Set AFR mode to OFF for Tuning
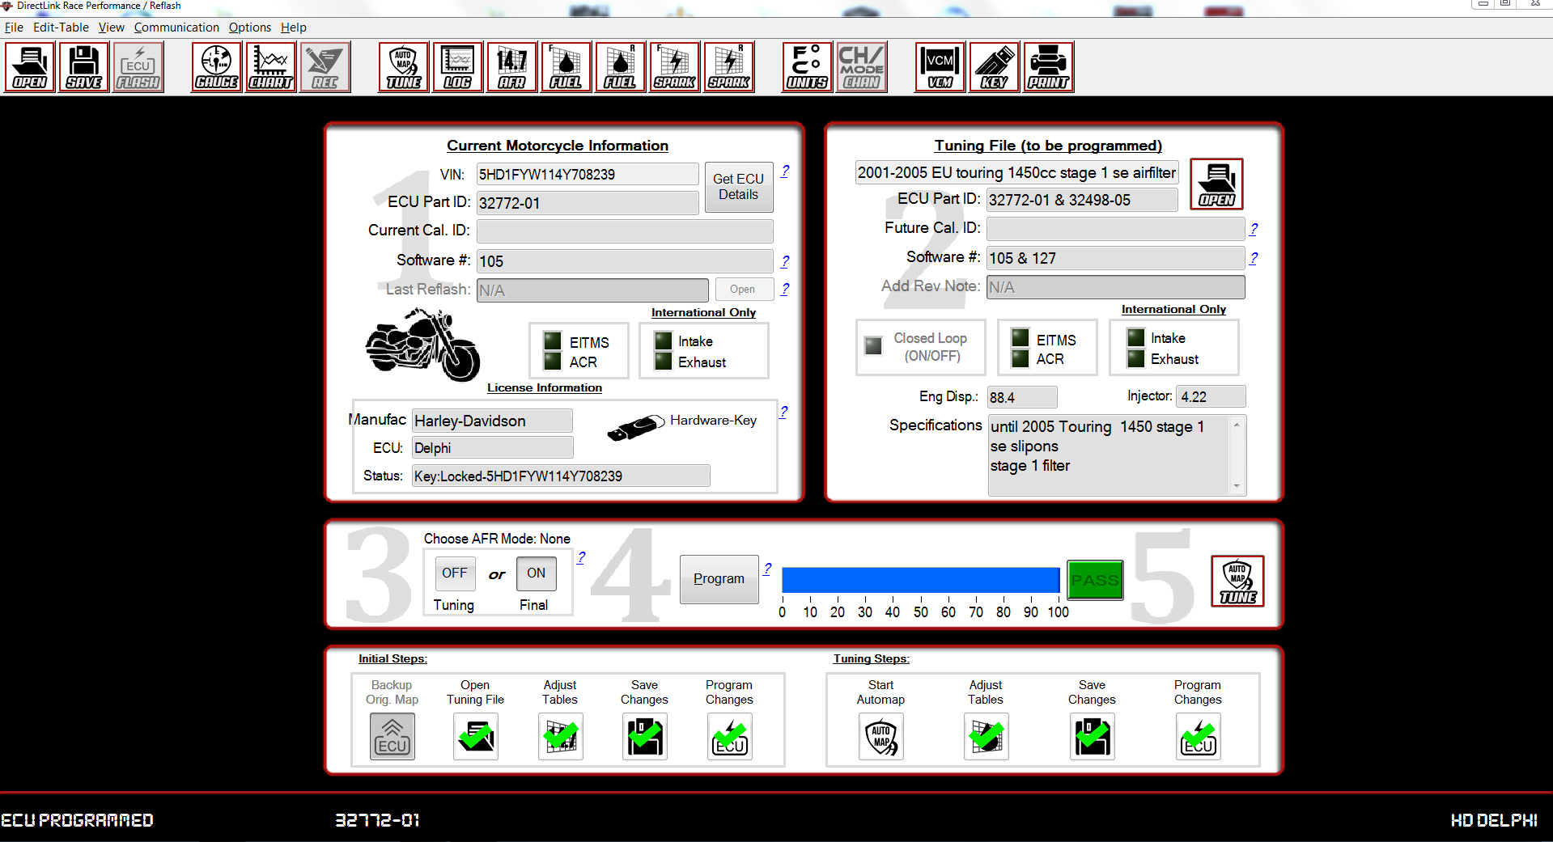This screenshot has height=842, width=1553. (x=454, y=573)
